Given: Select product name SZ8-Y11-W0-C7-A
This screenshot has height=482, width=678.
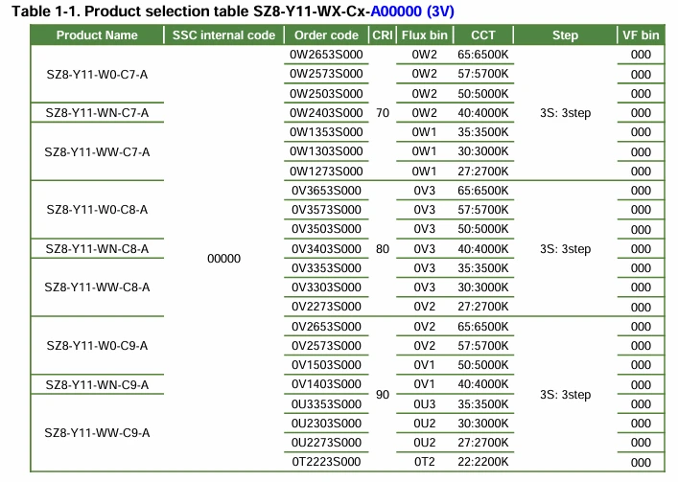Looking at the screenshot, I should (97, 75).
